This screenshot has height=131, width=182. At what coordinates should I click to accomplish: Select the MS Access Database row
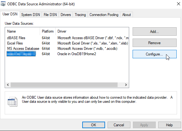67,49
